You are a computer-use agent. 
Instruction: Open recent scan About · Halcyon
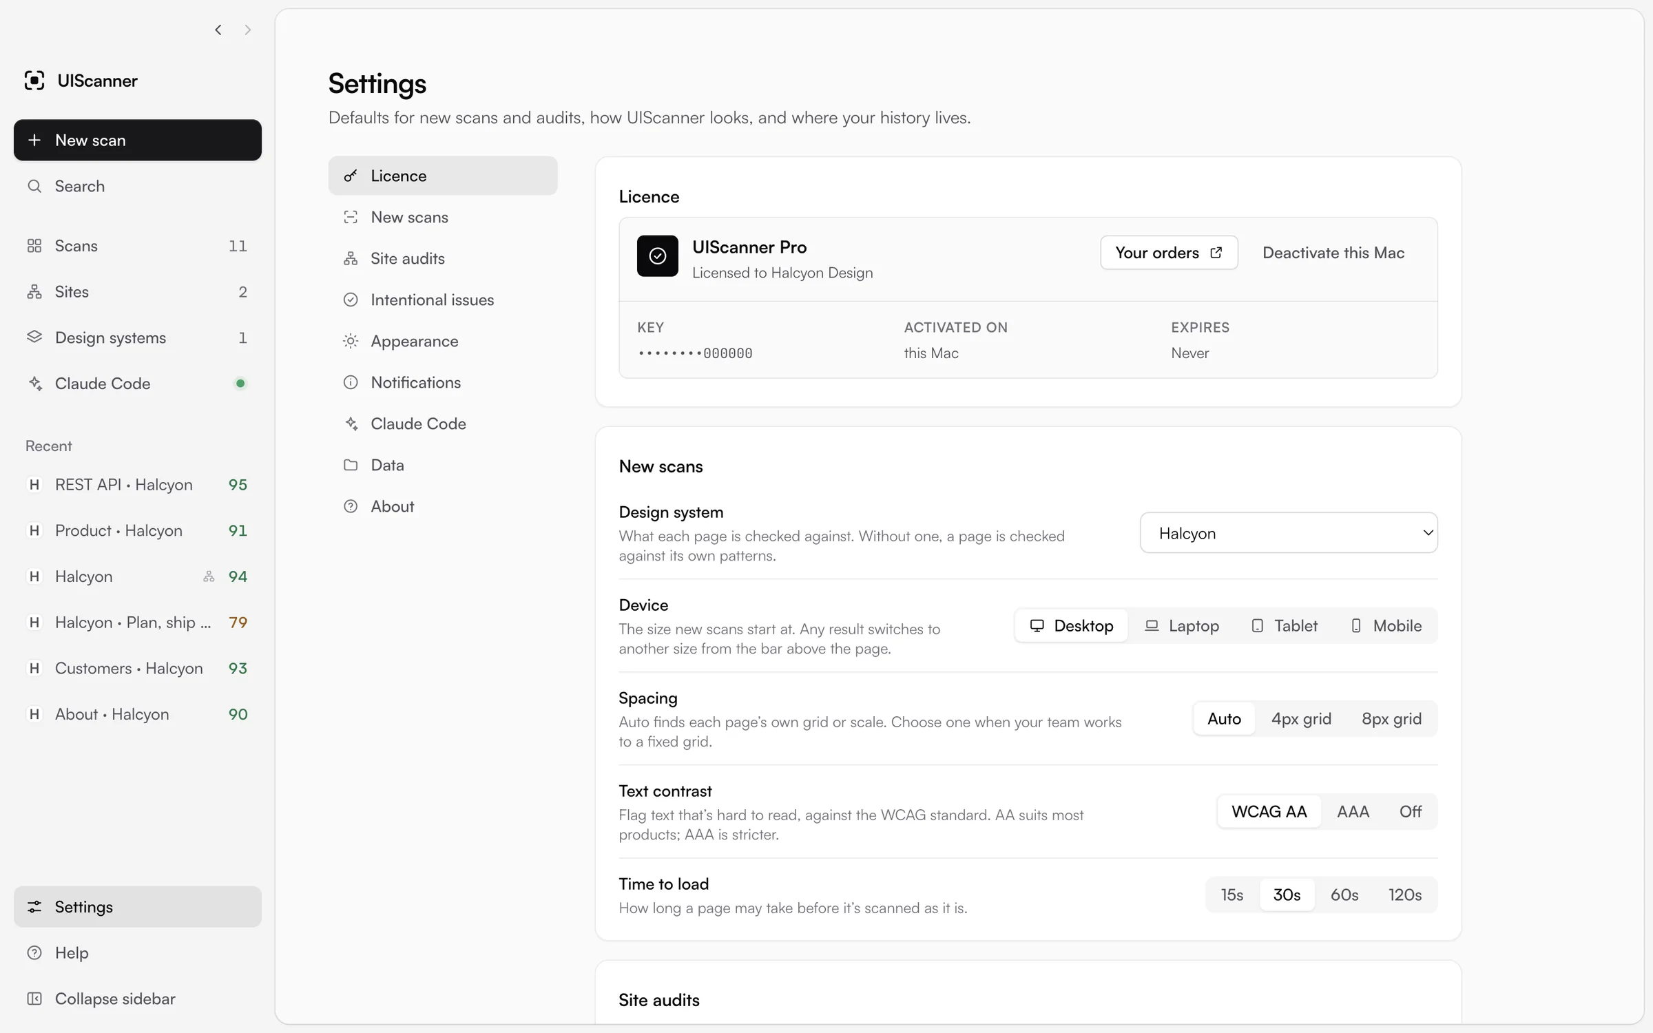137,714
